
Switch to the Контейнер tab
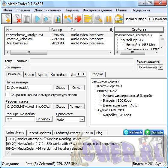(x=59, y=75)
